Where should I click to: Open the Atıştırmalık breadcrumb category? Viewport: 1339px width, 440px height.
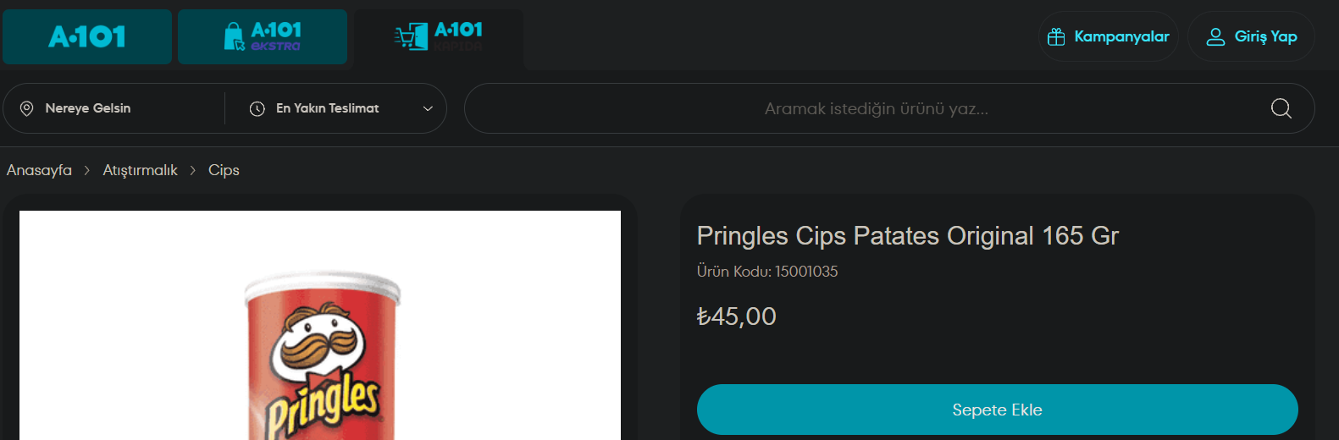140,170
